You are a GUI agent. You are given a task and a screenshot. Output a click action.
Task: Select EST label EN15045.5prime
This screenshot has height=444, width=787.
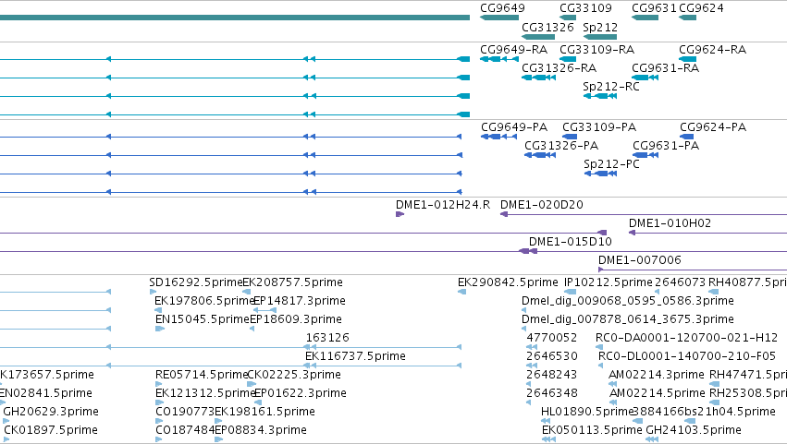click(203, 319)
